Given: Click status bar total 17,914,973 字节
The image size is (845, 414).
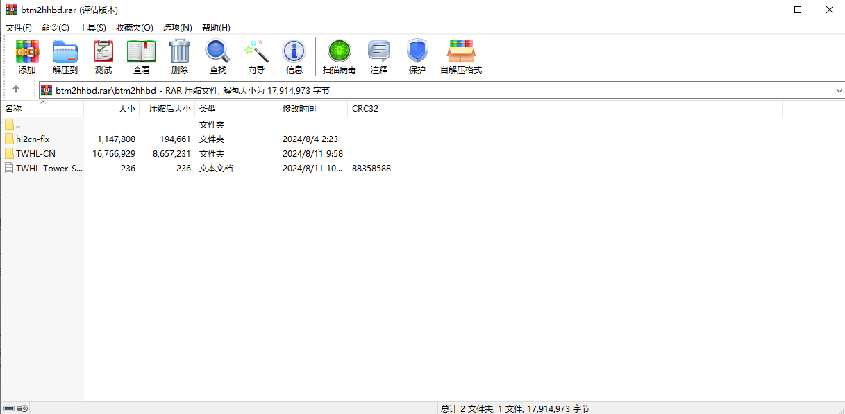Looking at the screenshot, I should point(558,409).
